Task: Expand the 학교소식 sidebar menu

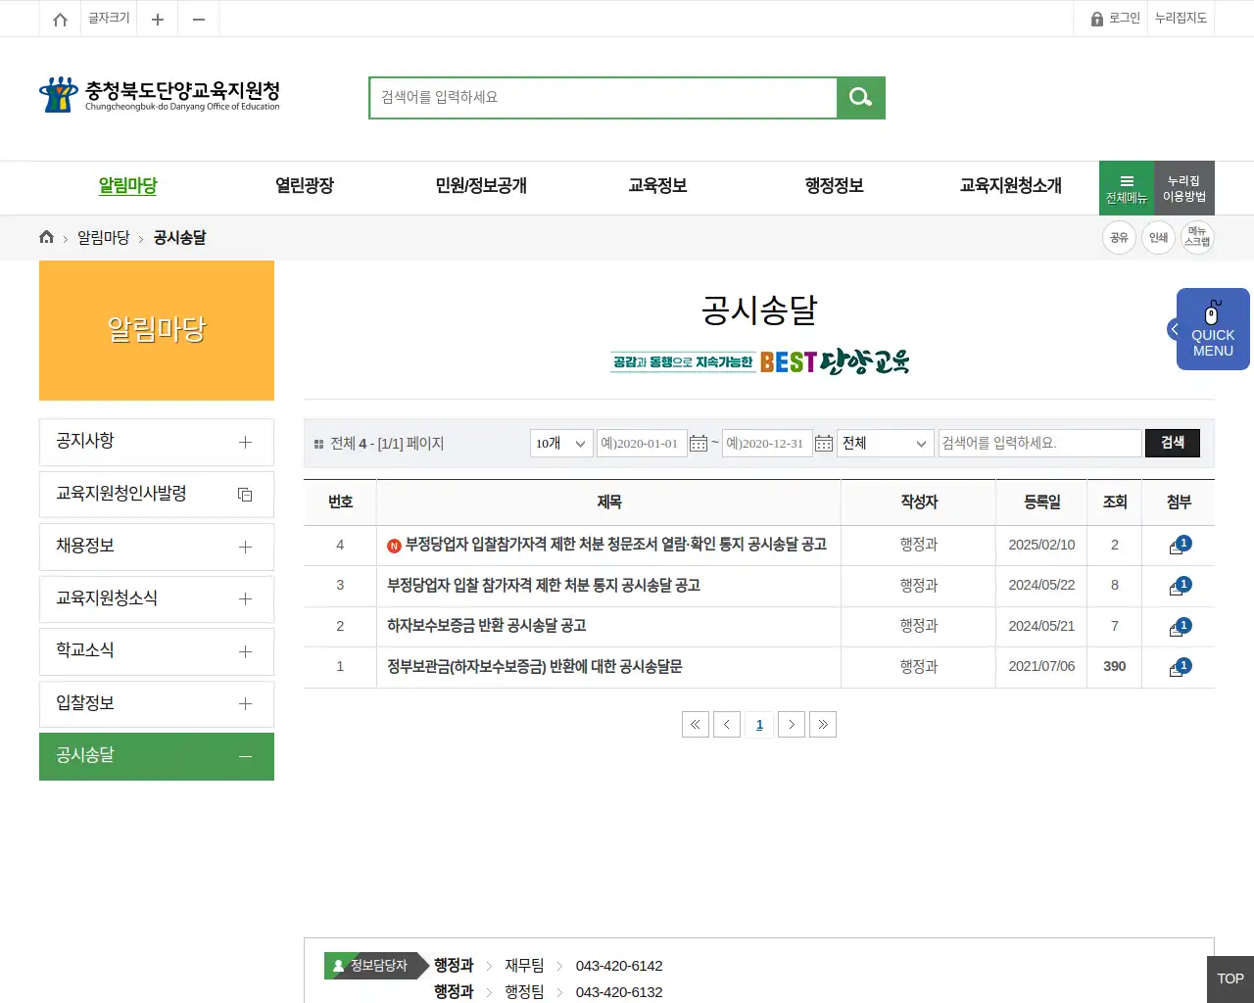Action: tap(157, 651)
